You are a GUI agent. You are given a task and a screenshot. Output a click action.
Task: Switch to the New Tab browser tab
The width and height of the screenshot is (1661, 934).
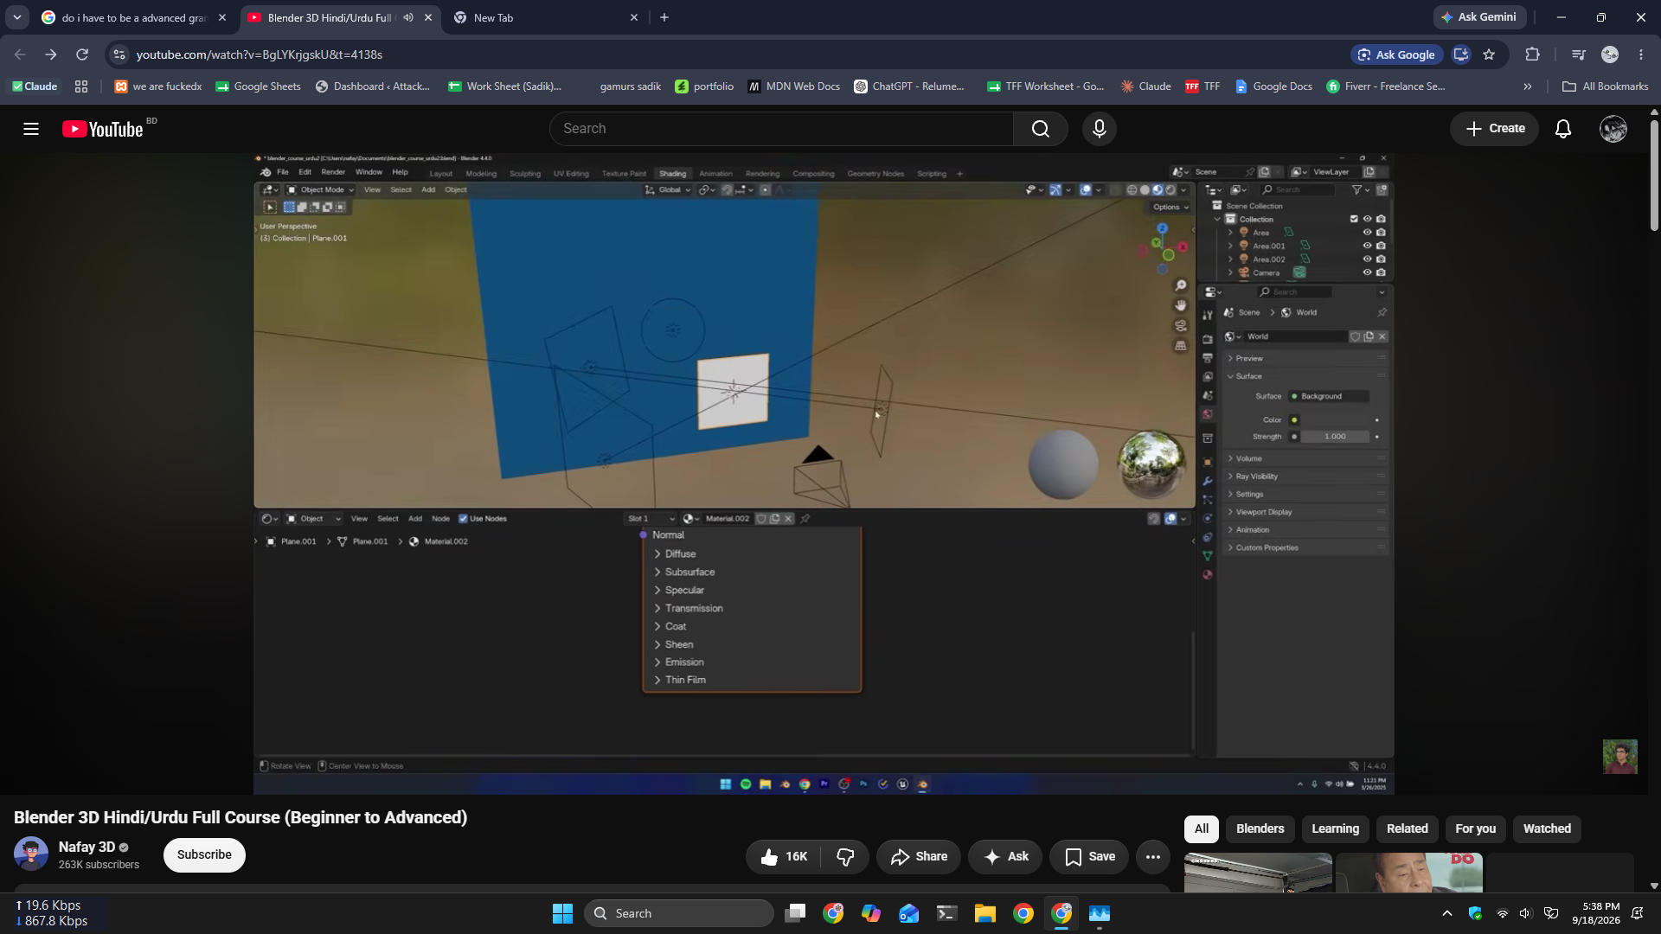pyautogui.click(x=544, y=17)
